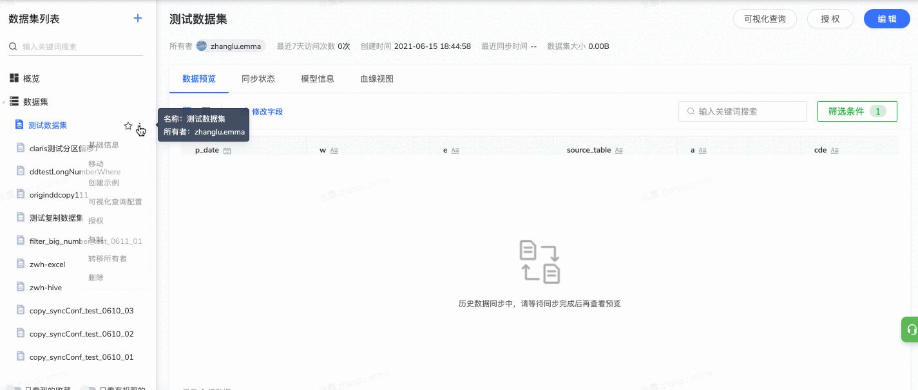This screenshot has height=390, width=918.
Task: Toggle the 只看有权限的 switch
Action: tap(88, 389)
